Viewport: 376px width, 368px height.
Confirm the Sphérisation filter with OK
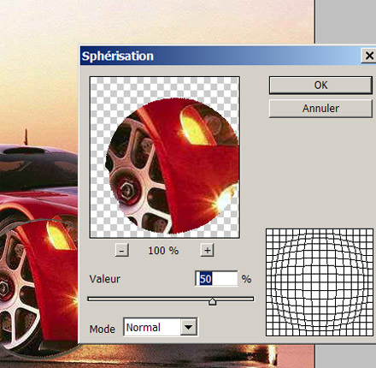[x=320, y=85]
